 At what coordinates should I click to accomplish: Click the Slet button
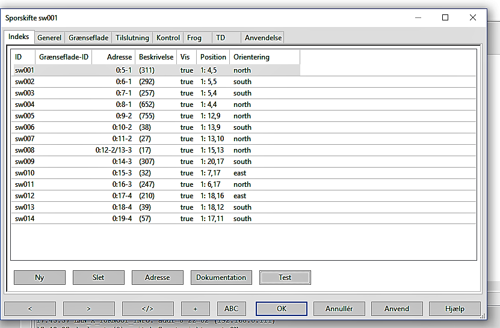pyautogui.click(x=99, y=278)
